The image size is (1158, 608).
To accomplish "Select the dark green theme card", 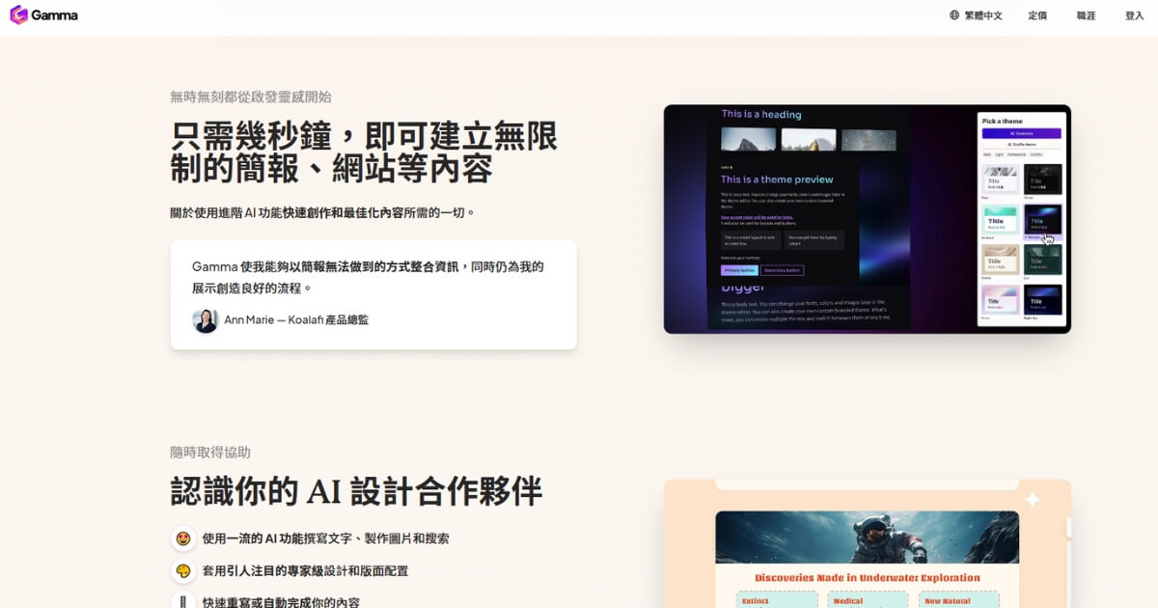I will (1043, 261).
